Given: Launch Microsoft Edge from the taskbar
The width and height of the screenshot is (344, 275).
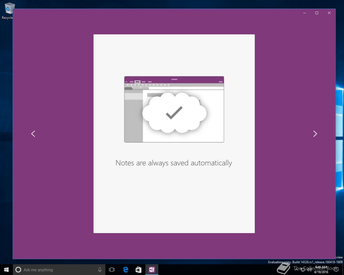Looking at the screenshot, I should tap(126, 270).
